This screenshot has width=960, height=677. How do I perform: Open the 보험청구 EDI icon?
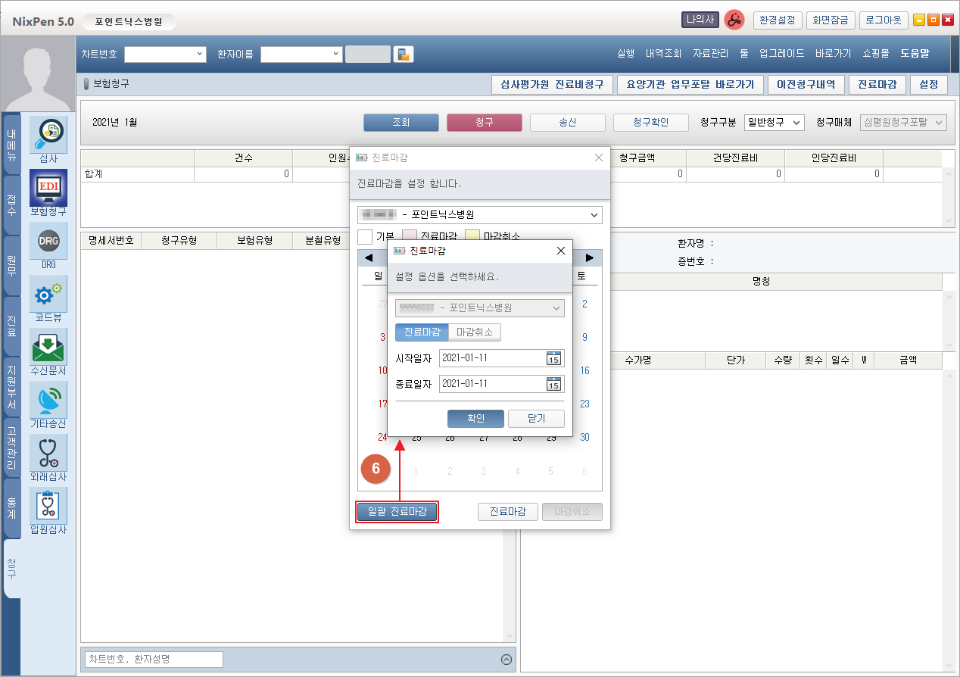pyautogui.click(x=48, y=188)
